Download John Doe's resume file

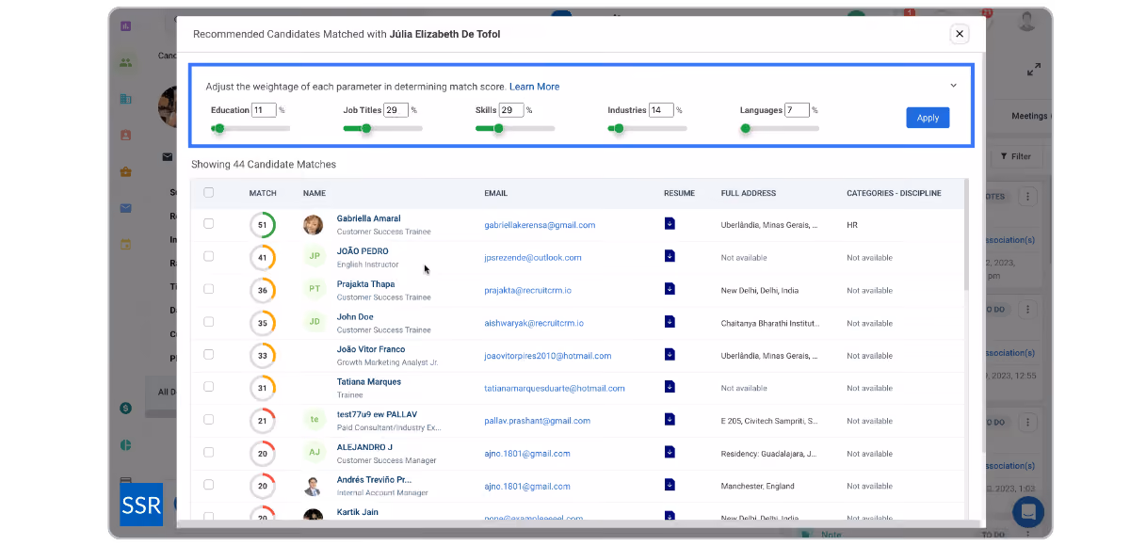(x=670, y=322)
